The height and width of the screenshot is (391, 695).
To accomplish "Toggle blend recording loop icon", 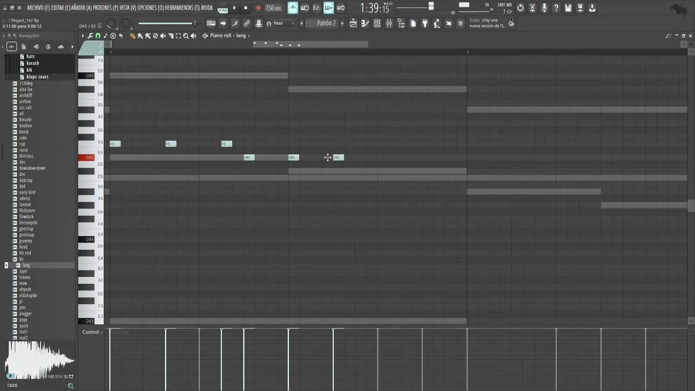I will point(340,8).
